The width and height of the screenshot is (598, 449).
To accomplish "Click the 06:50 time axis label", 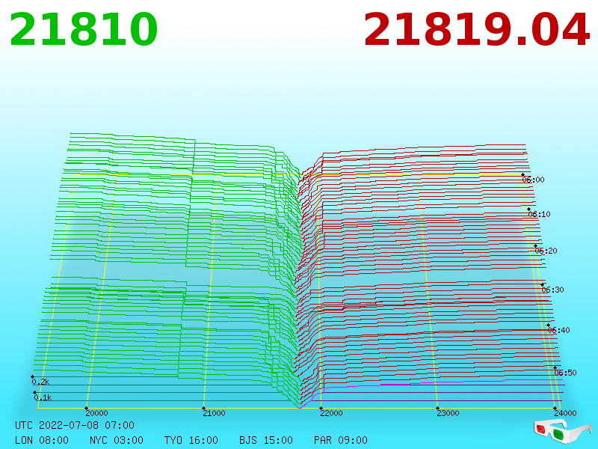I will click(x=565, y=373).
